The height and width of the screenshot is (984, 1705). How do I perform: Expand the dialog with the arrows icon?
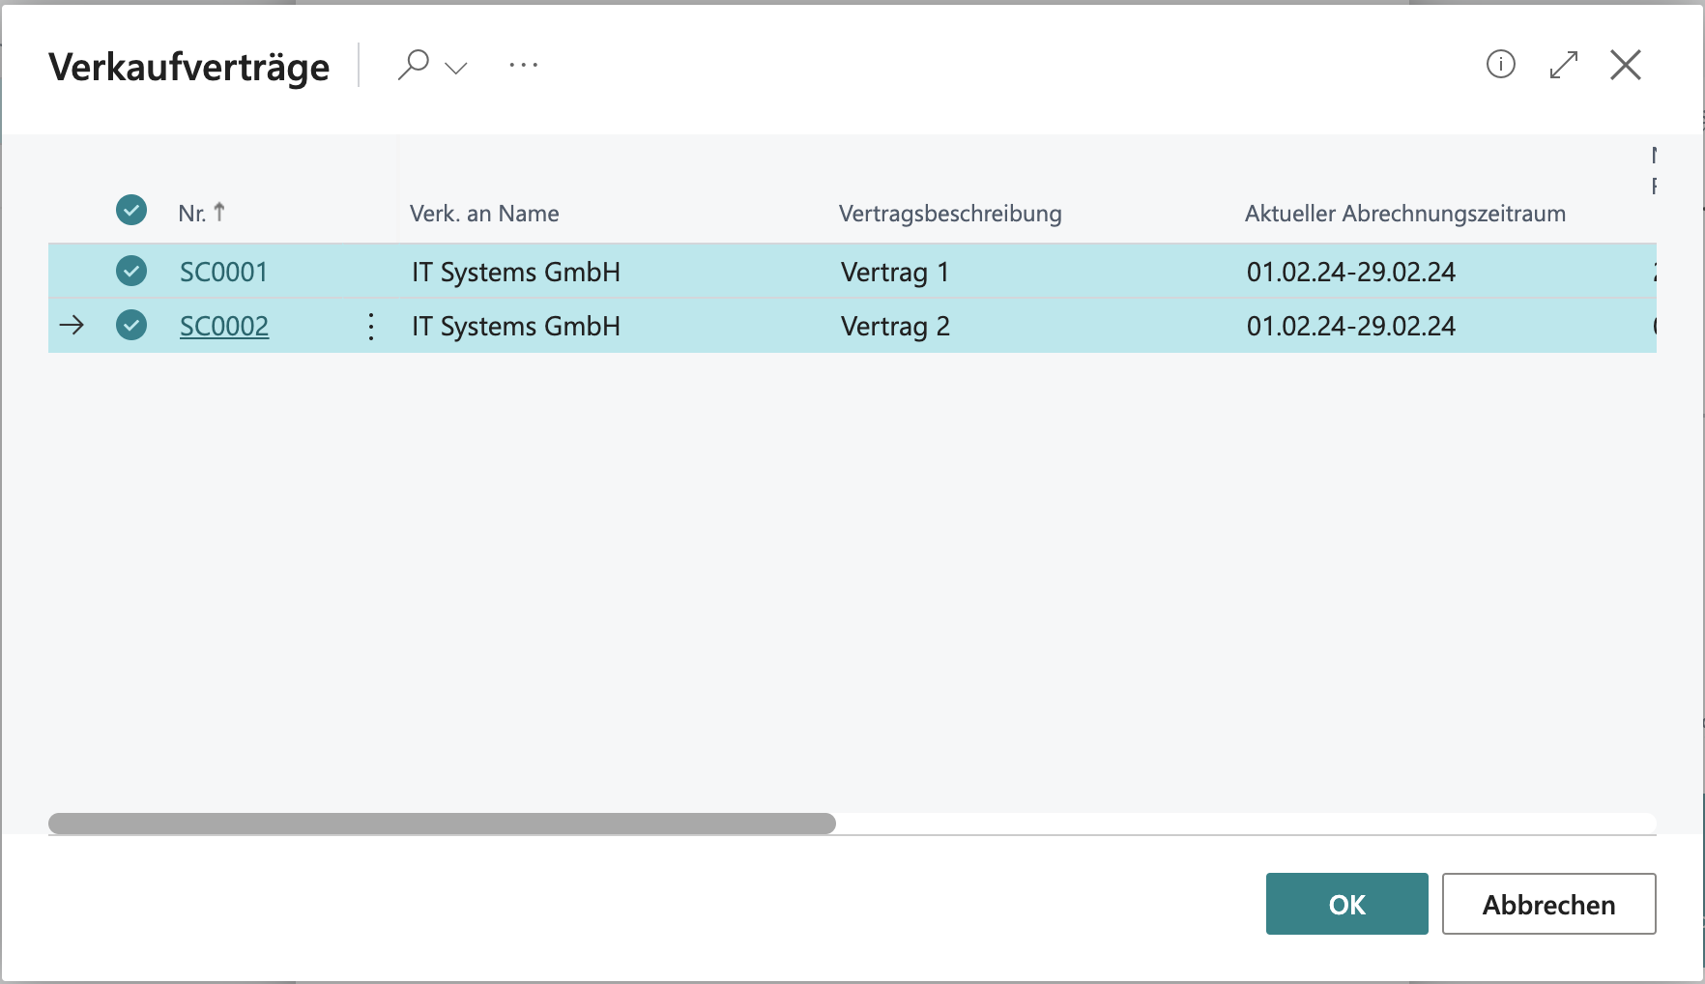tap(1563, 65)
